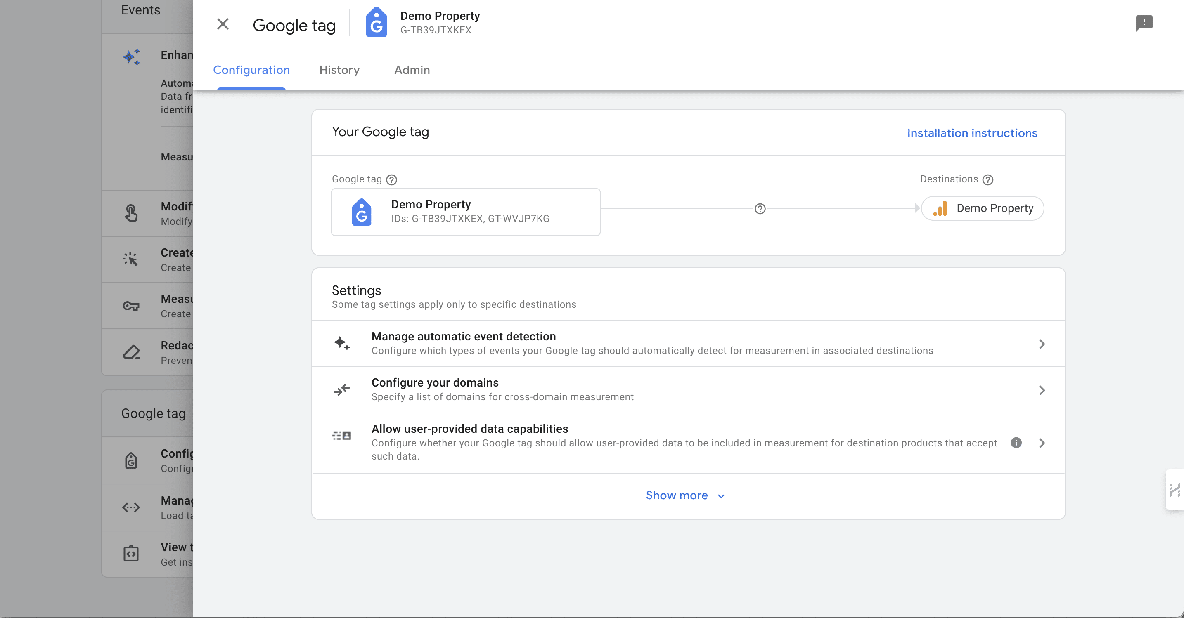Click the sparkle icon for automatic event detection
1184x618 pixels.
click(341, 343)
